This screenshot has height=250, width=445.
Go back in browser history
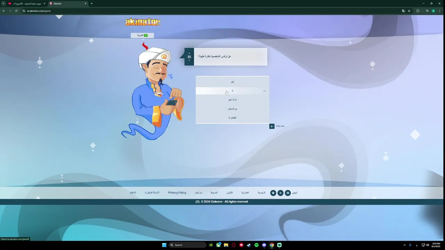click(x=4, y=11)
